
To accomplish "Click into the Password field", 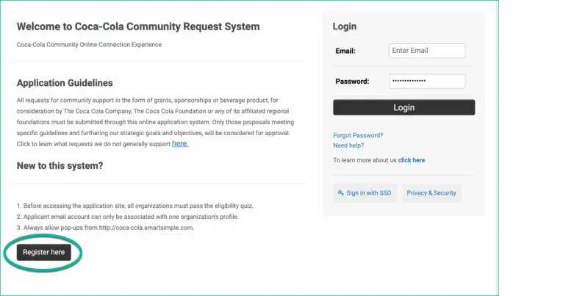I will click(x=426, y=81).
